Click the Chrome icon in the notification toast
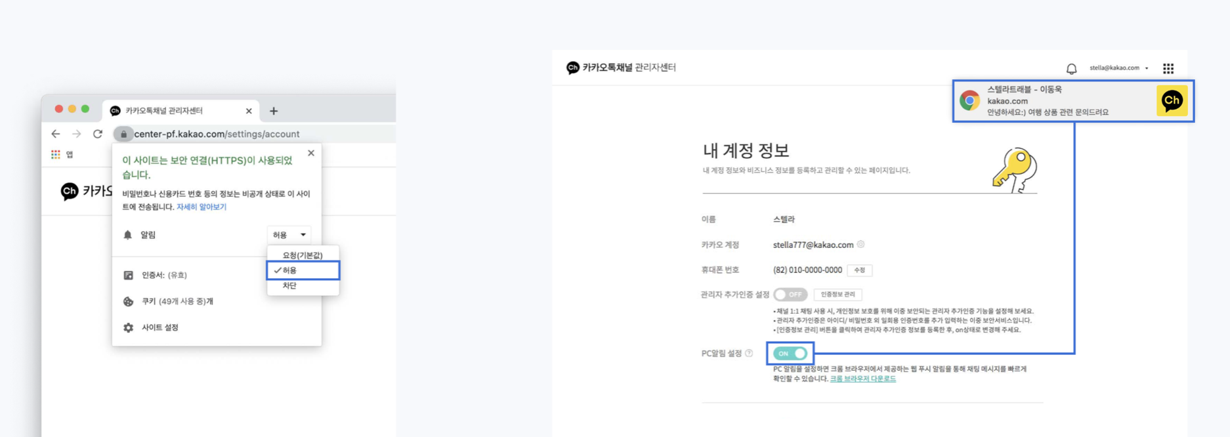The height and width of the screenshot is (437, 1230). [969, 100]
